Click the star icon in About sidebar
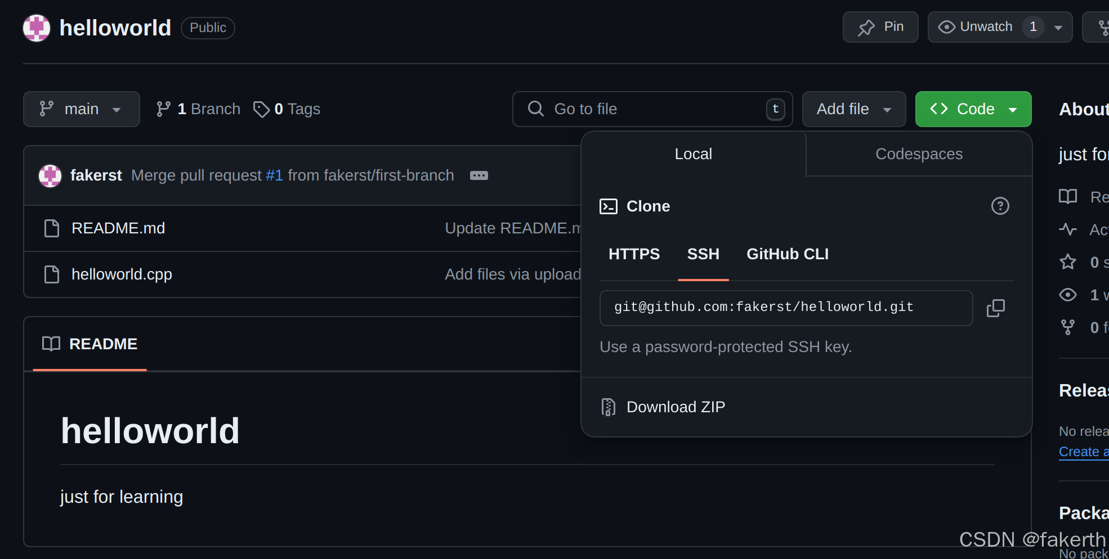 tap(1068, 262)
